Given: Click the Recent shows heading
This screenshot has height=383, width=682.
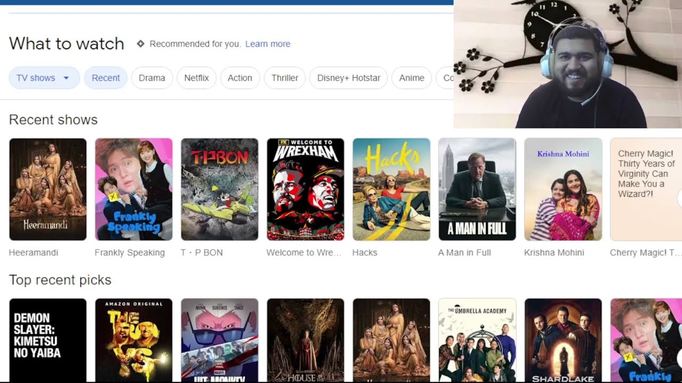Looking at the screenshot, I should [53, 120].
